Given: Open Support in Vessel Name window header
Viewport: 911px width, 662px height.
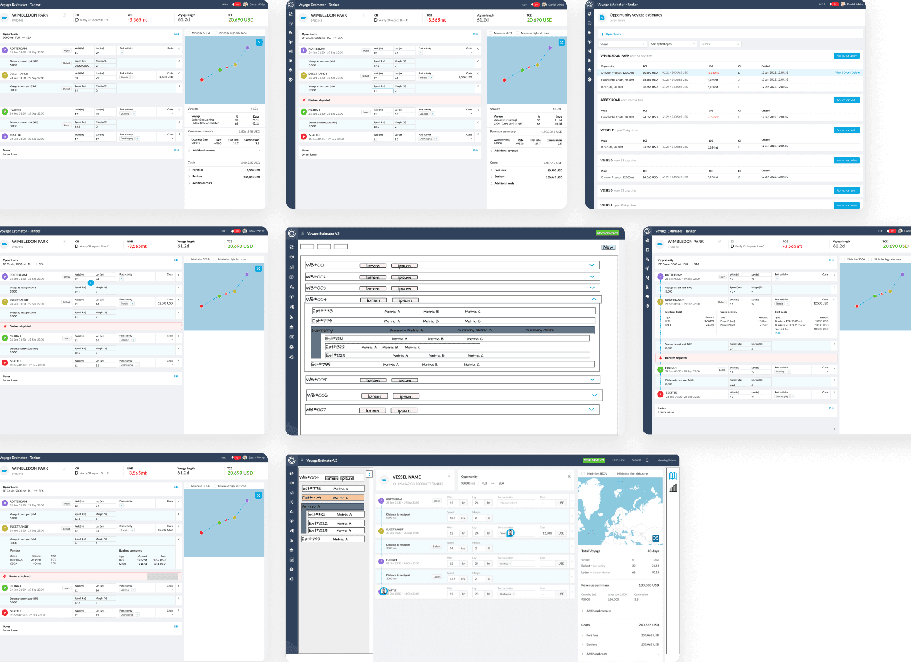Looking at the screenshot, I should click(636, 460).
